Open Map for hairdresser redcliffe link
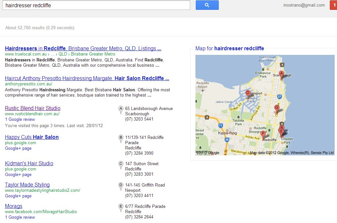This screenshot has height=223, width=337. tap(230, 48)
